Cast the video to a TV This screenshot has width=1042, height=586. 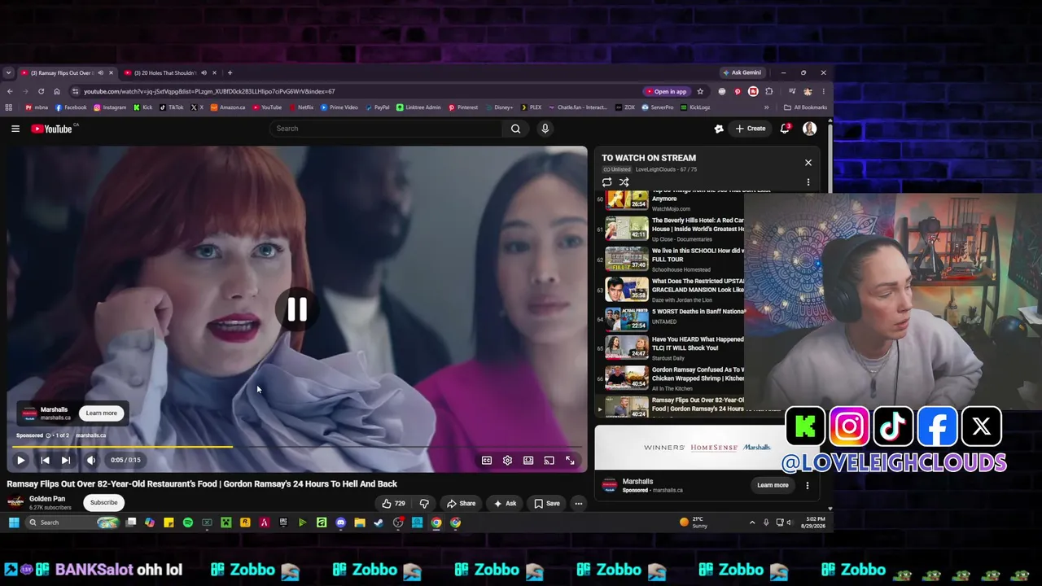(x=549, y=461)
